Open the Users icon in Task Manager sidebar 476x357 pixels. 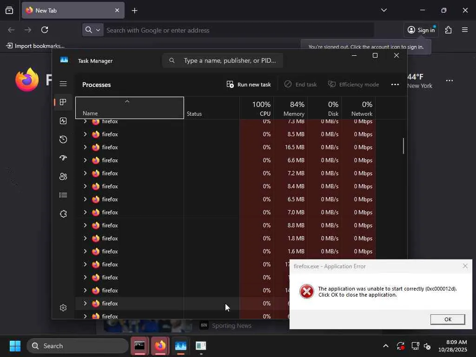63,176
